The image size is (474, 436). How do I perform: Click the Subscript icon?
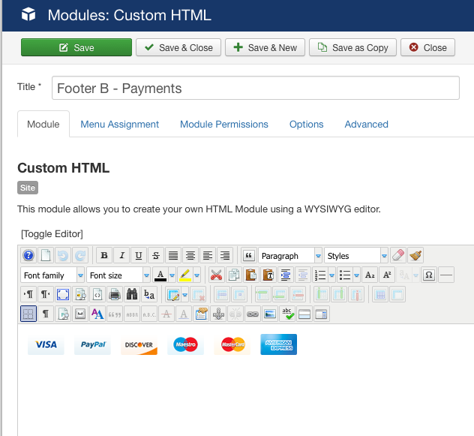[370, 275]
